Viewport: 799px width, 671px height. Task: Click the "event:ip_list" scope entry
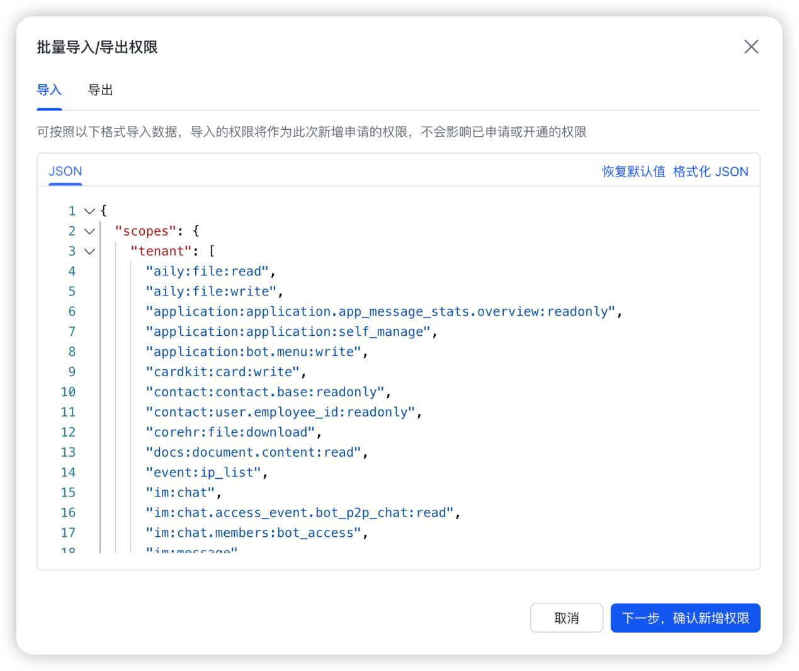pos(204,472)
